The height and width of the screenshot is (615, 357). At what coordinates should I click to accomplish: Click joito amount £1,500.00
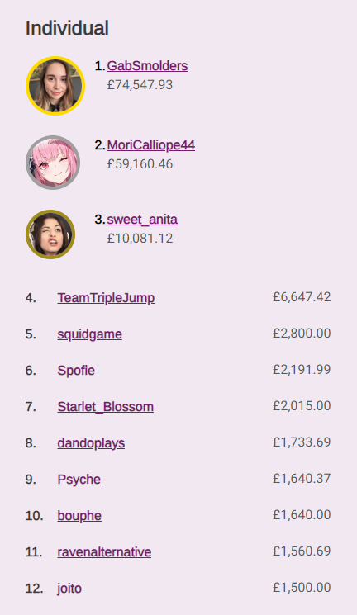point(302,588)
